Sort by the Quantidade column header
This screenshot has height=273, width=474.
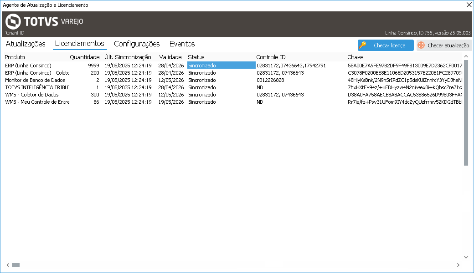pos(85,57)
